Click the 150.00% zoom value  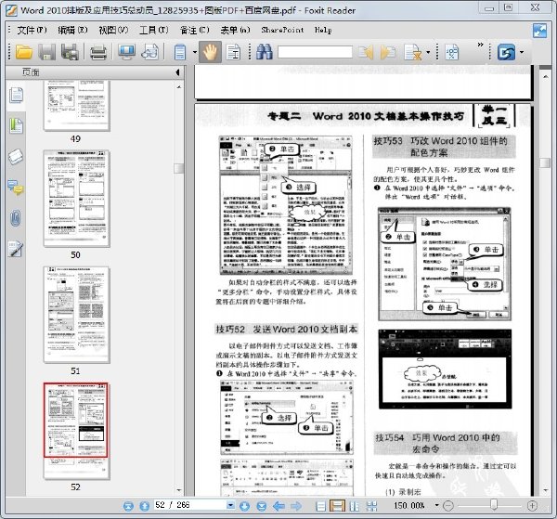click(x=408, y=505)
